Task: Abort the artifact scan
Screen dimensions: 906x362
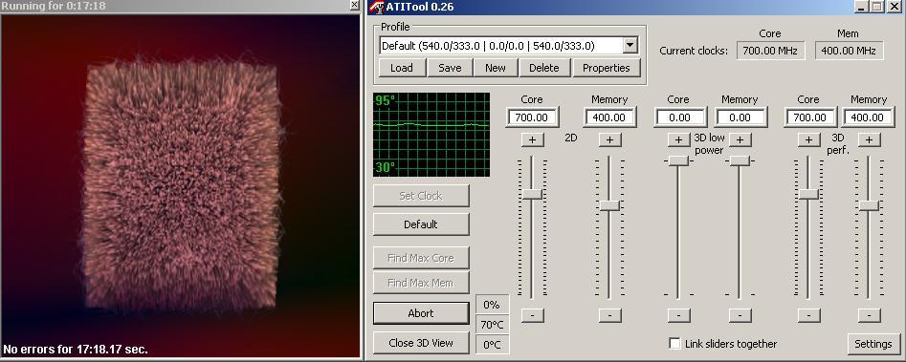Action: coord(421,313)
